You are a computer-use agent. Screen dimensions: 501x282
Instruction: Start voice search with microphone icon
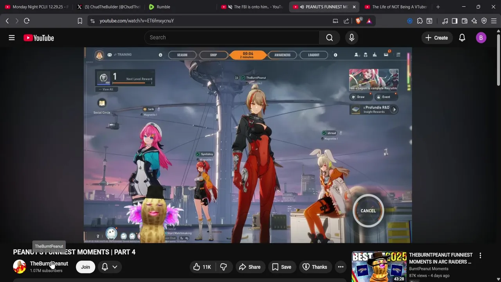click(351, 38)
